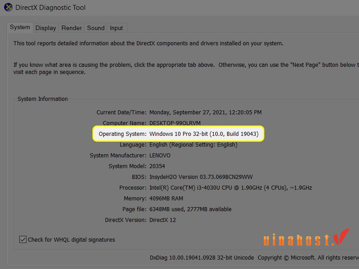Select the System tab

pyautogui.click(x=20, y=27)
